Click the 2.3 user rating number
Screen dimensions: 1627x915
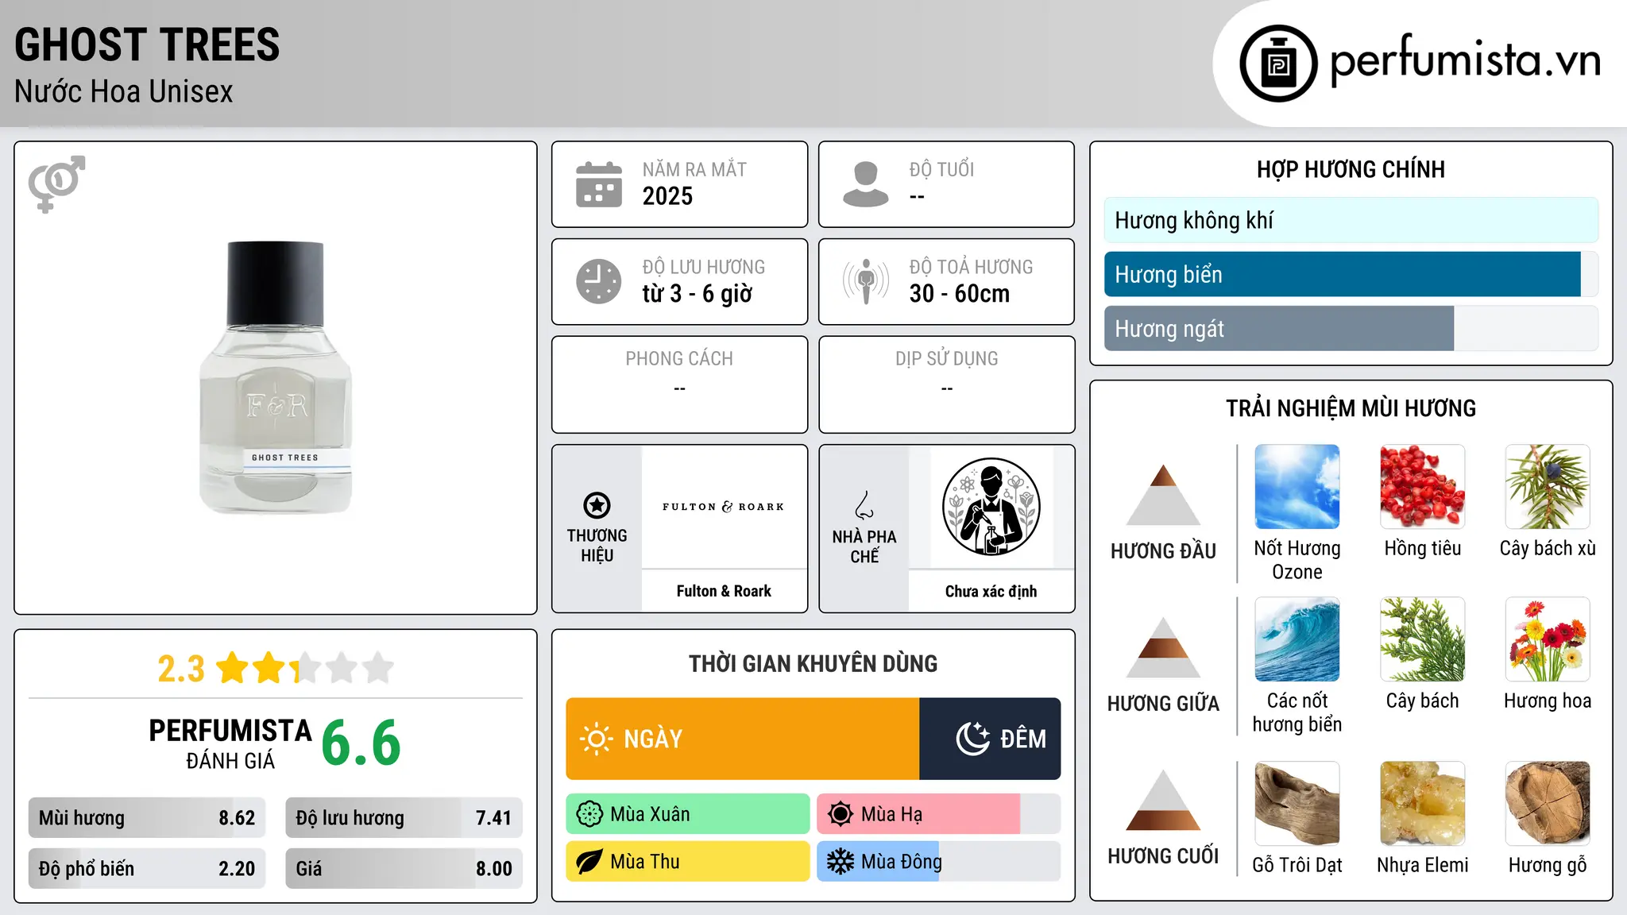pyautogui.click(x=181, y=669)
